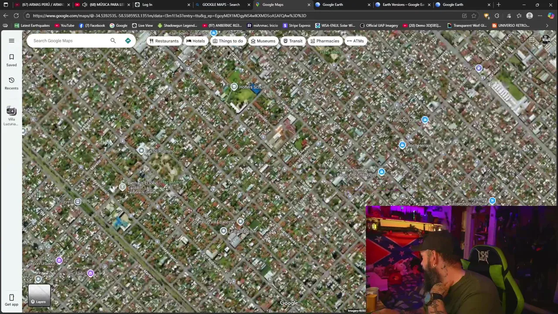Image resolution: width=558 pixels, height=314 pixels.
Task: Select the ATMs category chip
Action: pyautogui.click(x=355, y=41)
